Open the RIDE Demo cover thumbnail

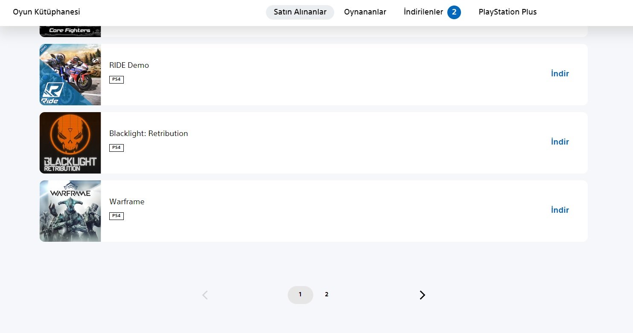point(70,75)
